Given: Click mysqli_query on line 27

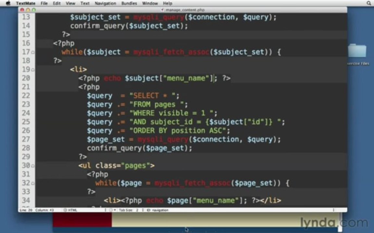Looking at the screenshot, I should pyautogui.click(x=163, y=139).
